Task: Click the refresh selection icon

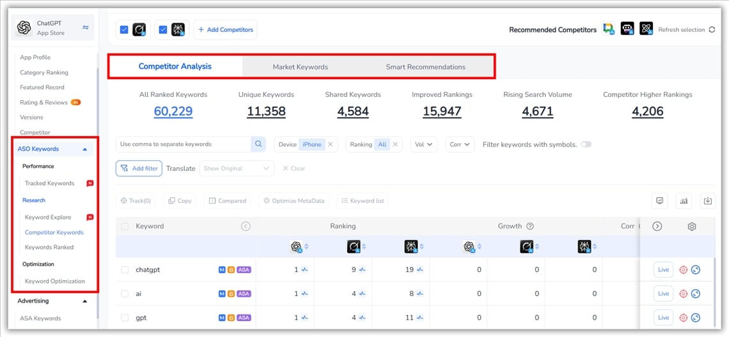Action: 712,30
